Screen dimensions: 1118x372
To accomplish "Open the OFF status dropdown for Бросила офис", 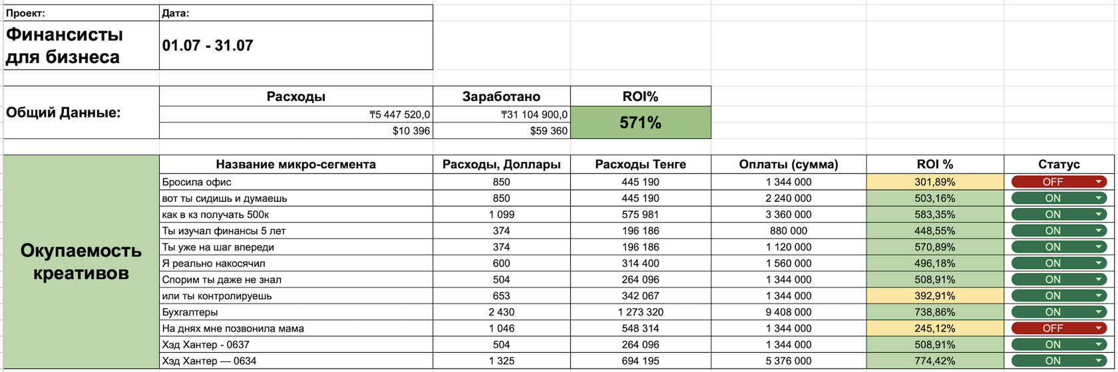I will [1059, 181].
